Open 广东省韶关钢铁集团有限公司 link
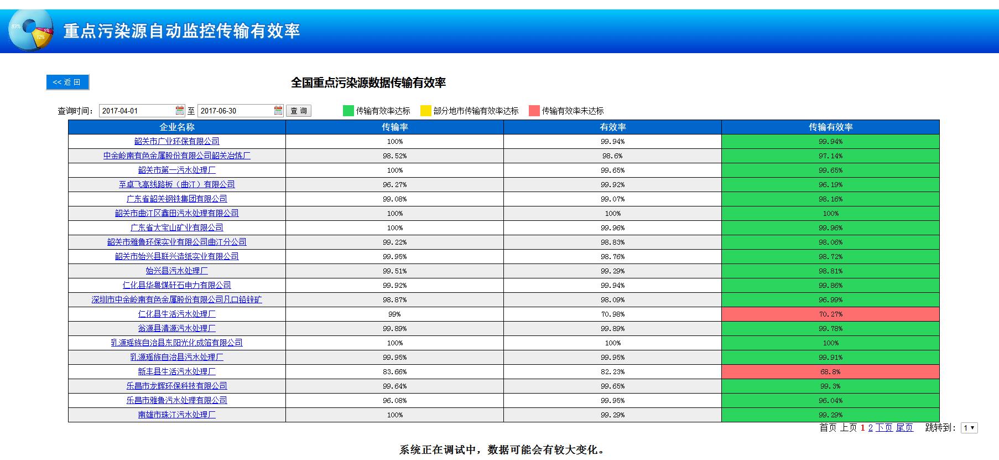 177,199
